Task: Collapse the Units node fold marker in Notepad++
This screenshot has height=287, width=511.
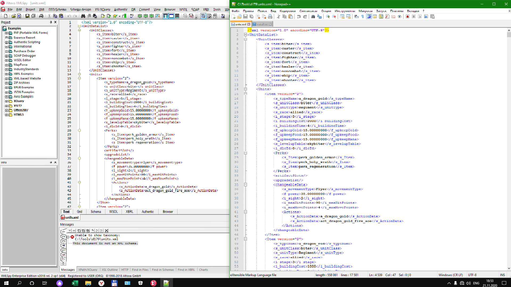Action: coord(245,89)
